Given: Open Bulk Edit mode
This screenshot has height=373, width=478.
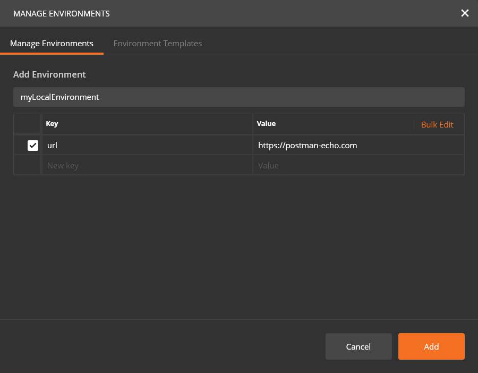Looking at the screenshot, I should [437, 124].
